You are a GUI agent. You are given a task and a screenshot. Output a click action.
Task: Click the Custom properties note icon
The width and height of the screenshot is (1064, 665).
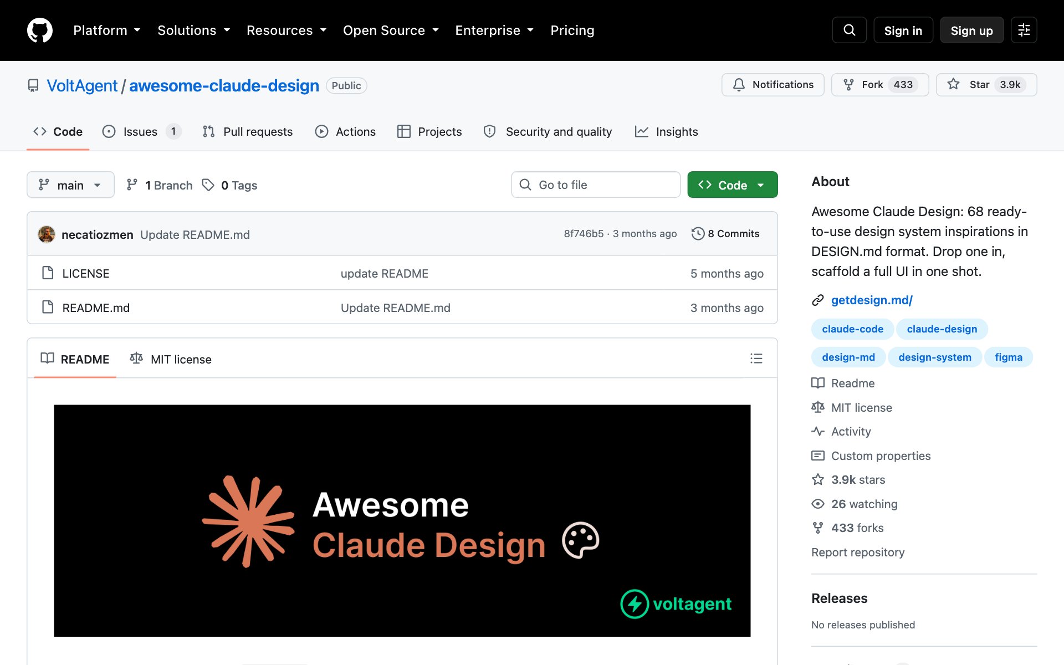pos(817,456)
